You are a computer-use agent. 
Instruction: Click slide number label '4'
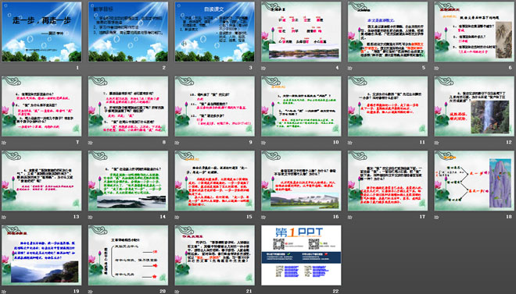click(x=337, y=68)
